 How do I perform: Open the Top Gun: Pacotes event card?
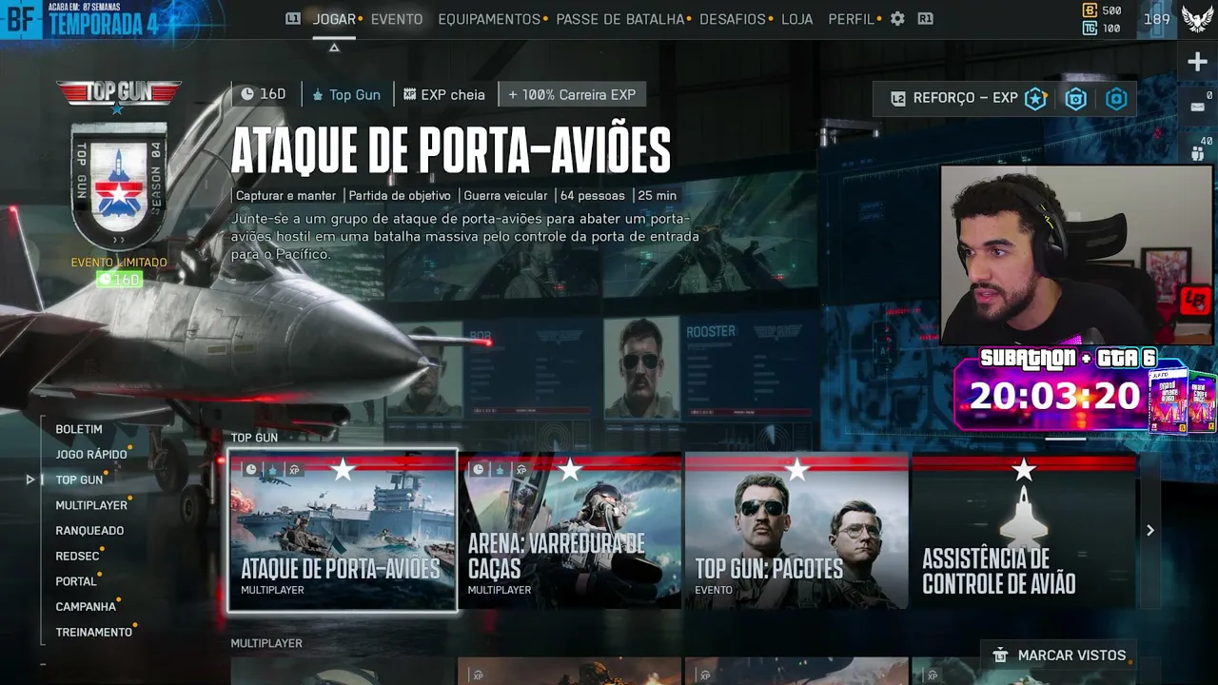pos(796,530)
